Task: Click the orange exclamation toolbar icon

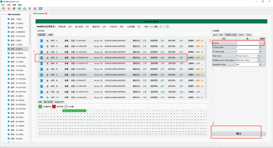Action: point(9,9)
